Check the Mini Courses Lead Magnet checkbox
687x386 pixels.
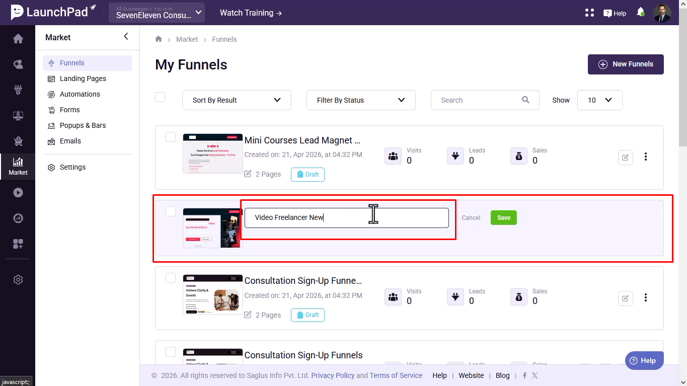(x=171, y=137)
